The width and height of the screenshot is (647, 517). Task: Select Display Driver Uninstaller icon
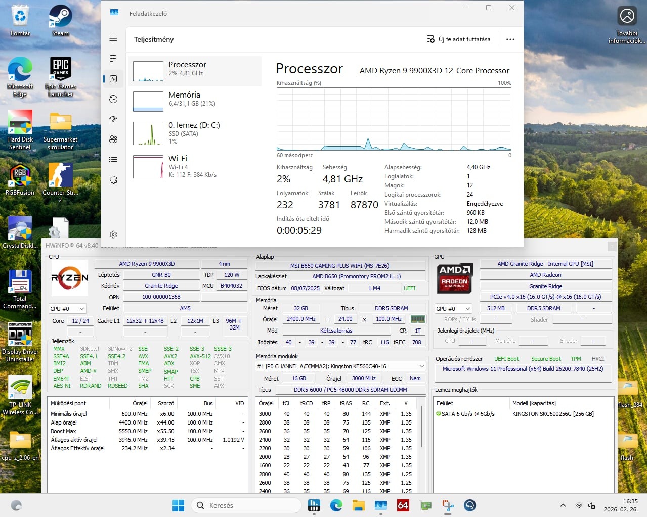pos(20,342)
